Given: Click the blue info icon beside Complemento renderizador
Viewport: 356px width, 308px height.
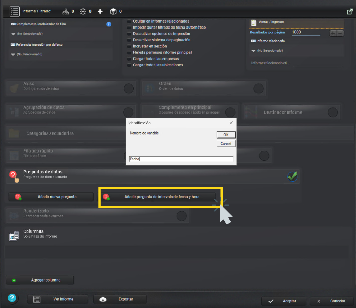Looking at the screenshot, I should click(109, 24).
